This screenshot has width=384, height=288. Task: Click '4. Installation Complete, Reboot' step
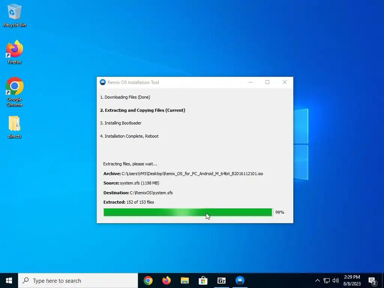[x=129, y=136]
